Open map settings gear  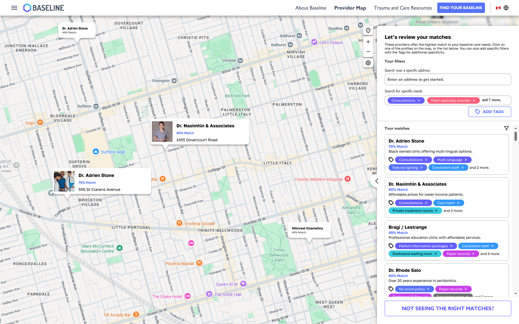[368, 63]
